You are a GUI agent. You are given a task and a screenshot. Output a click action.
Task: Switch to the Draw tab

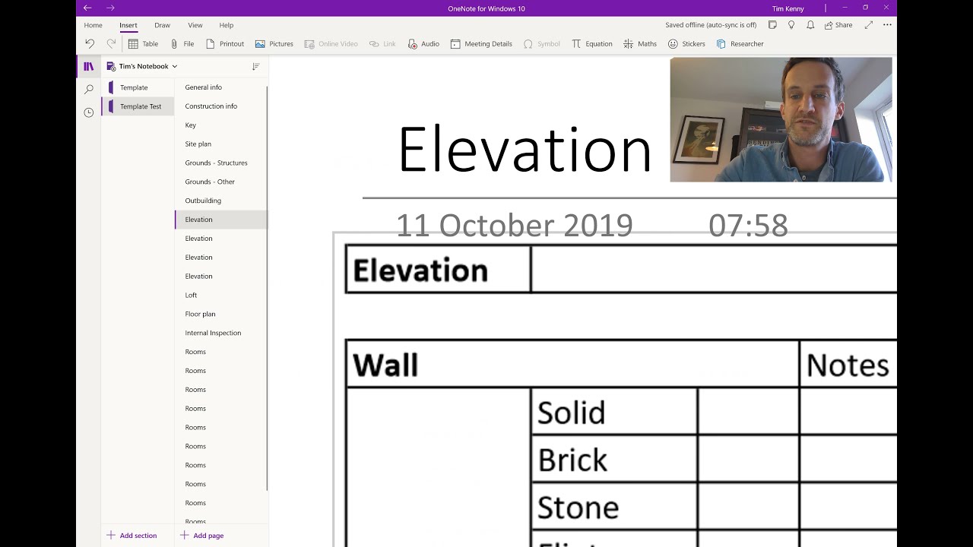(x=163, y=25)
